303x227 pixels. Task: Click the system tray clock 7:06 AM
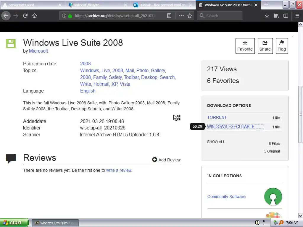pos(292,223)
